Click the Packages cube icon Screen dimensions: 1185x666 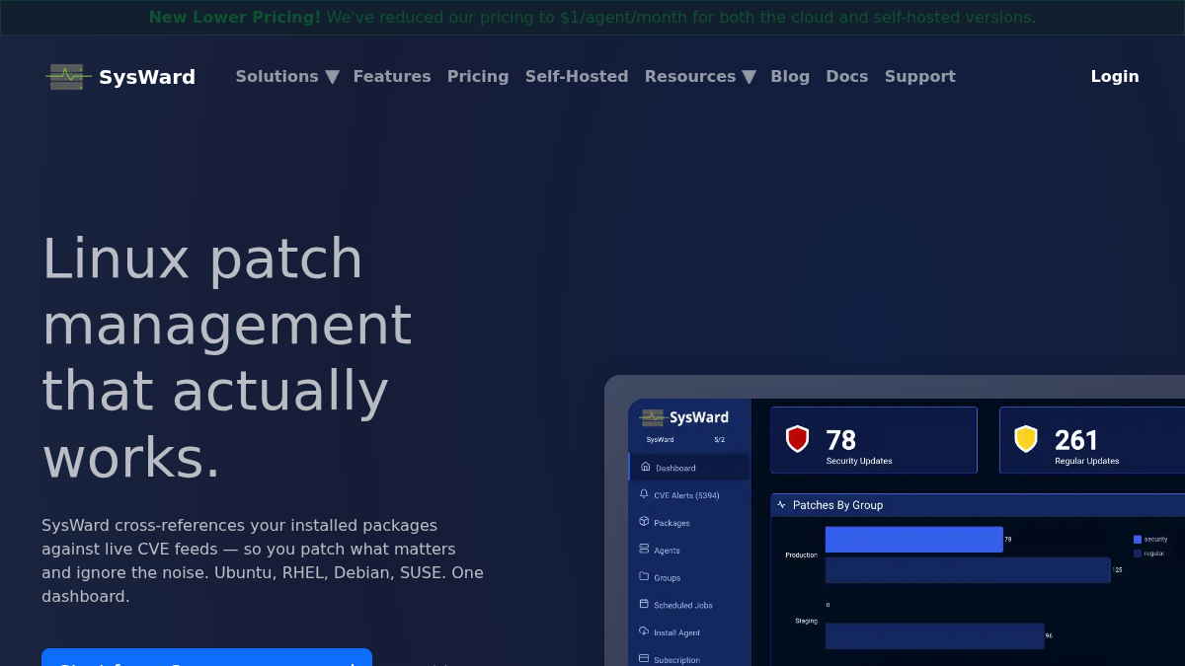644,522
